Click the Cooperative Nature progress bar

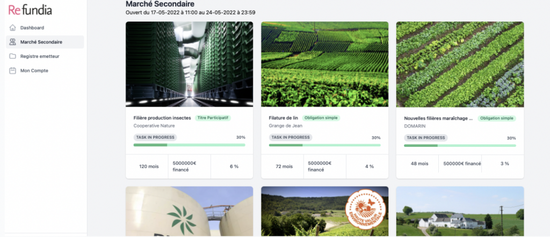click(190, 145)
